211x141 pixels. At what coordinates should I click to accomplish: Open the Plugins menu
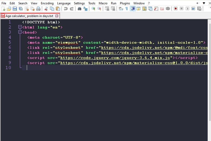125,3
